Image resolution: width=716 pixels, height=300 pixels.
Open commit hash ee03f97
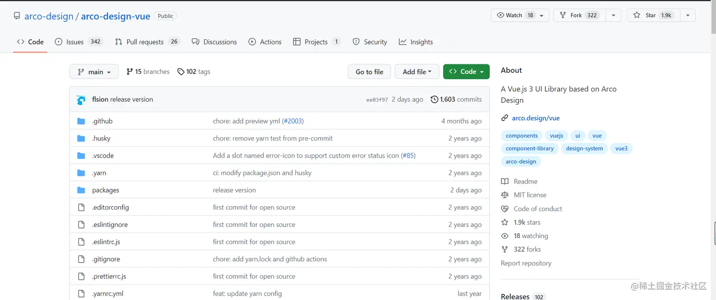pos(377,100)
